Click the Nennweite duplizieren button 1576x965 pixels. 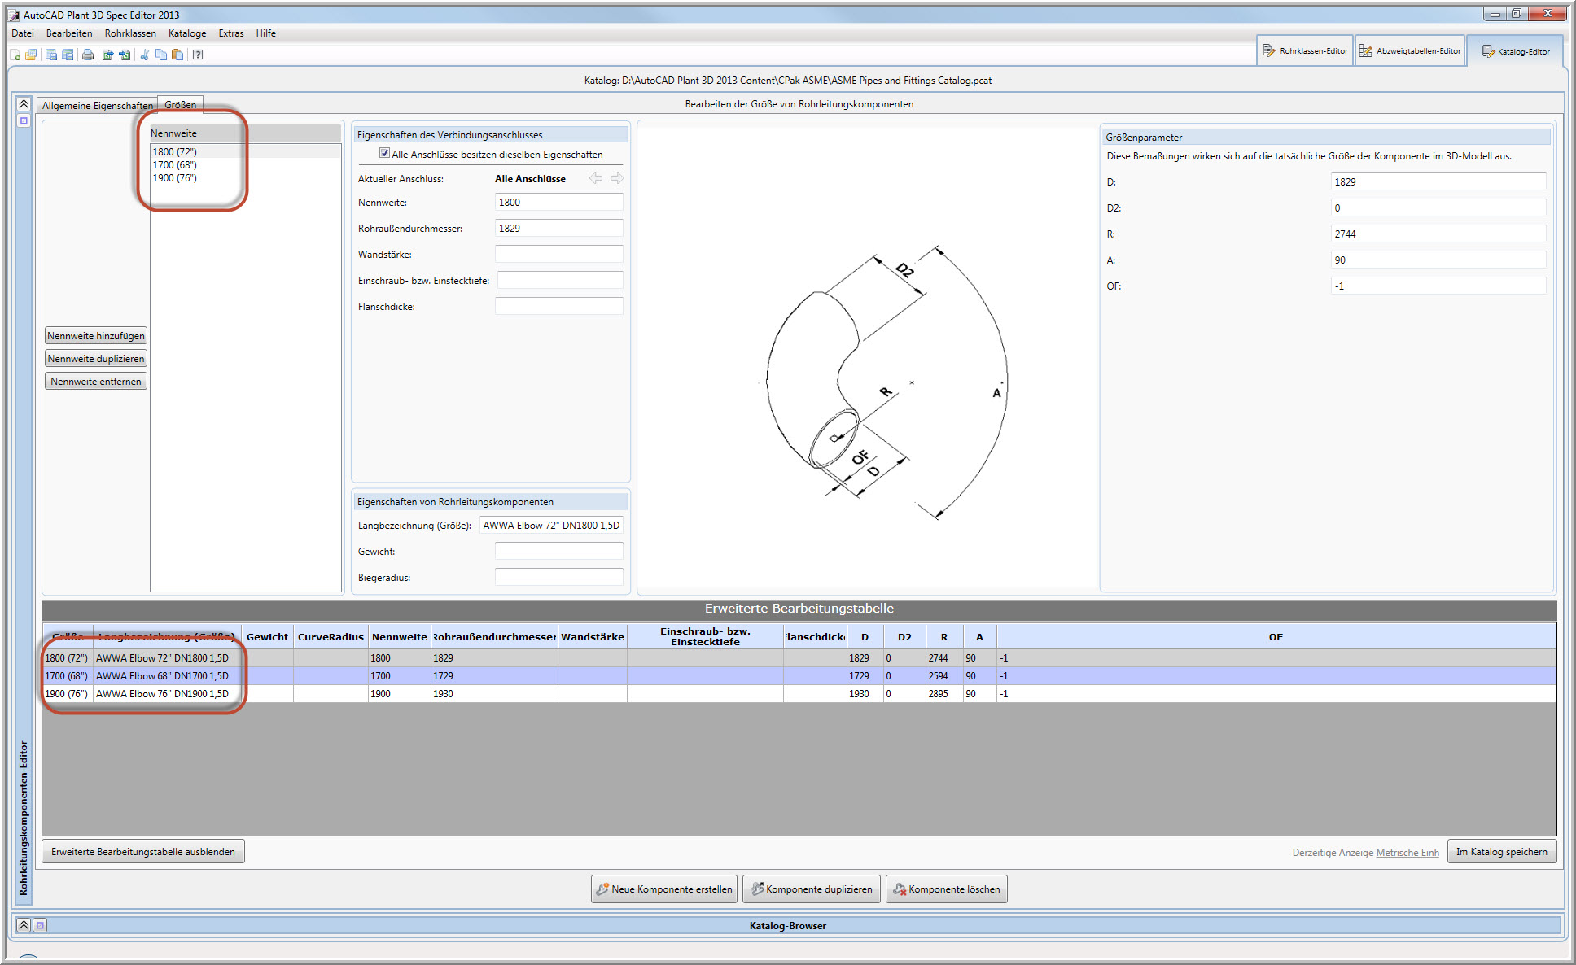click(x=96, y=359)
